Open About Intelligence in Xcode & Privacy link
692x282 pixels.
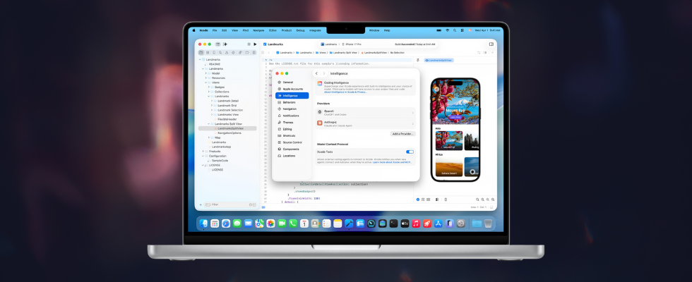(350, 92)
